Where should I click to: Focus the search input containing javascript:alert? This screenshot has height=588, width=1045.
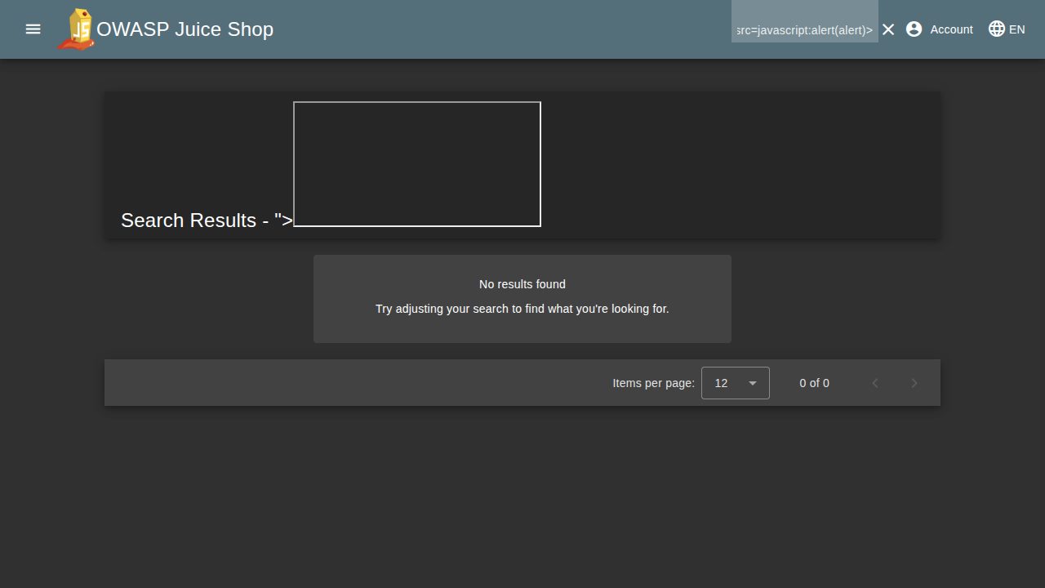[804, 29]
